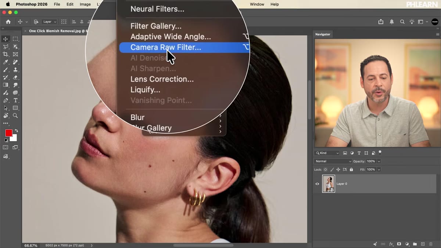Click the Home icon in options bar
The width and height of the screenshot is (441, 248).
[x=8, y=22]
